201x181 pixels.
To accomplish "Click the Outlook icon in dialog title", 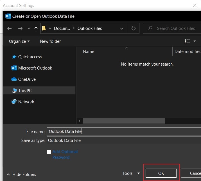I will (8, 16).
